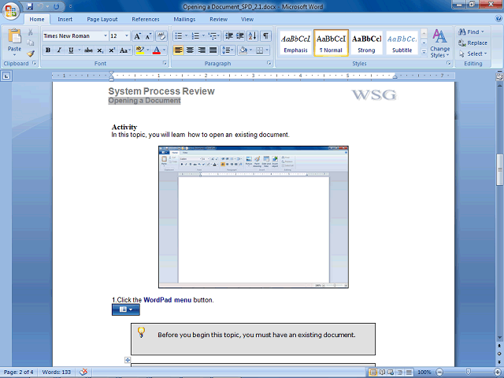
Task: Toggle Underline formatting
Action: [71, 50]
